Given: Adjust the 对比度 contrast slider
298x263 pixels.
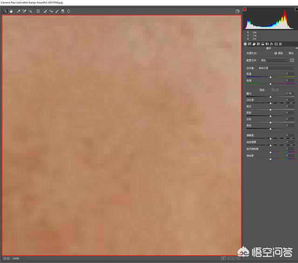Looking at the screenshot, I should 270,103.
